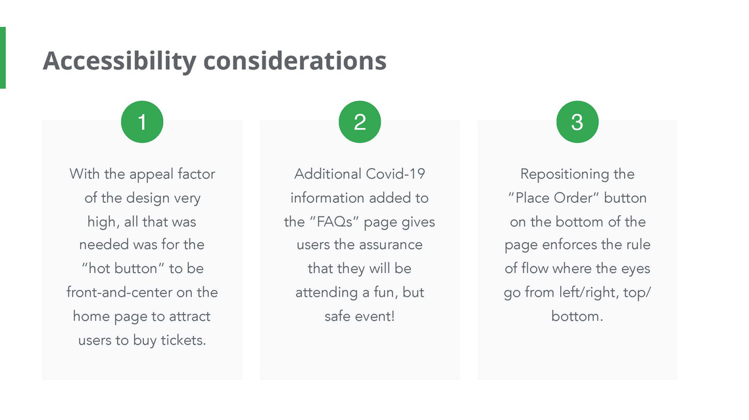Click the "go from left/right, top/" line

pyautogui.click(x=577, y=293)
